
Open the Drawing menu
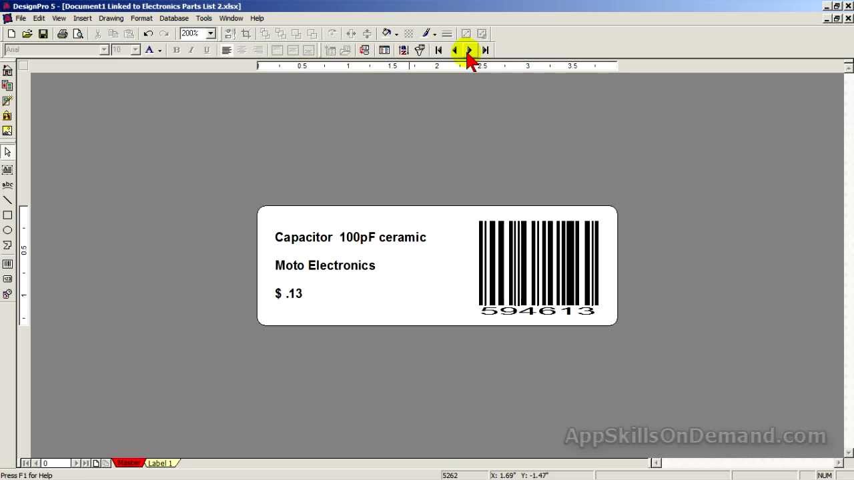(x=111, y=18)
